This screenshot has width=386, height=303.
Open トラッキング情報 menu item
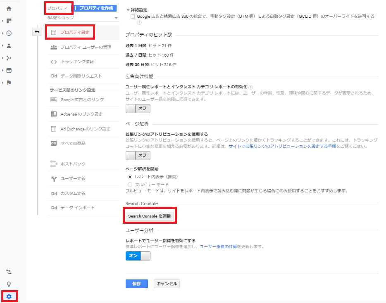click(x=77, y=62)
